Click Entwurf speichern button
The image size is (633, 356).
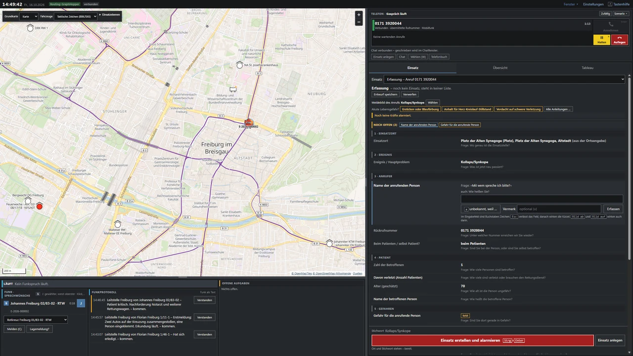pos(385,94)
